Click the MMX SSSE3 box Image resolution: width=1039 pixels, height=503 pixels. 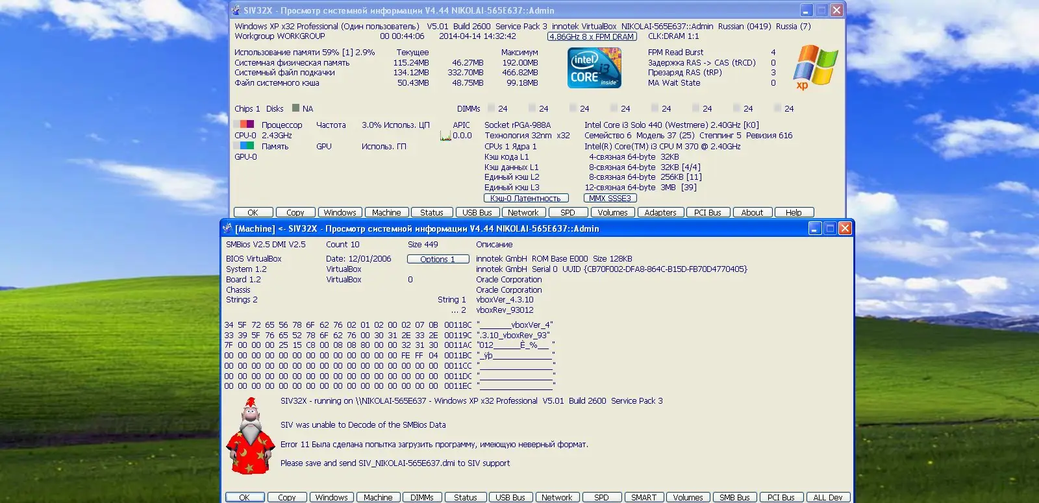(610, 198)
